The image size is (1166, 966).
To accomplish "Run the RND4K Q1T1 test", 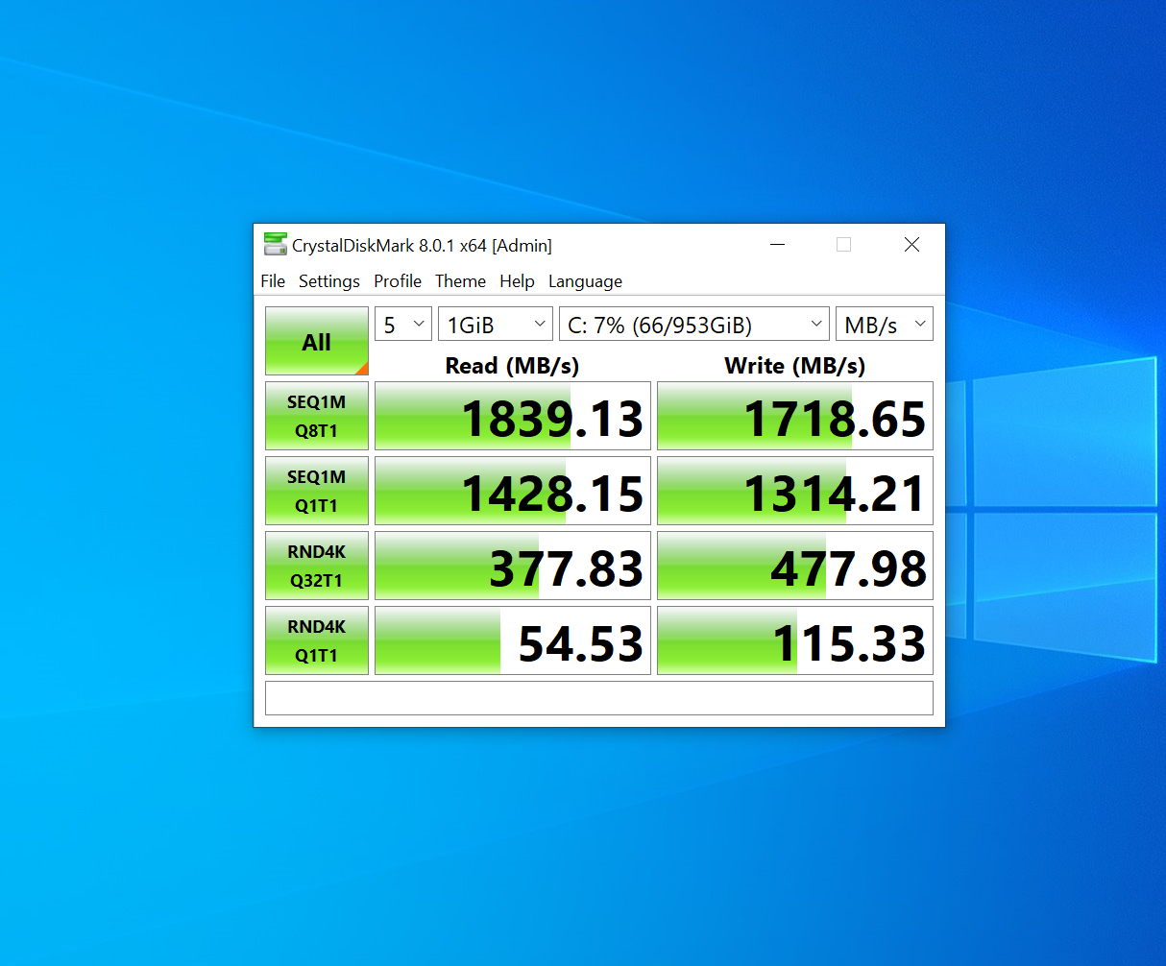I will 317,640.
